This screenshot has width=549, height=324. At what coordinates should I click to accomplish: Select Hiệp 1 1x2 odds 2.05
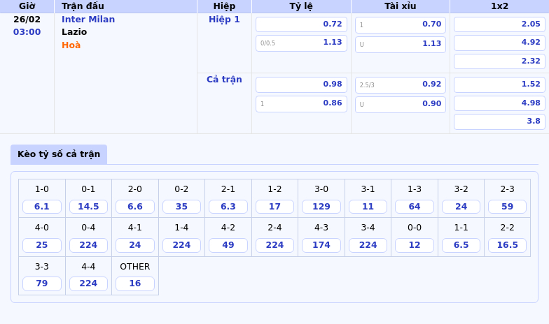(x=500, y=24)
